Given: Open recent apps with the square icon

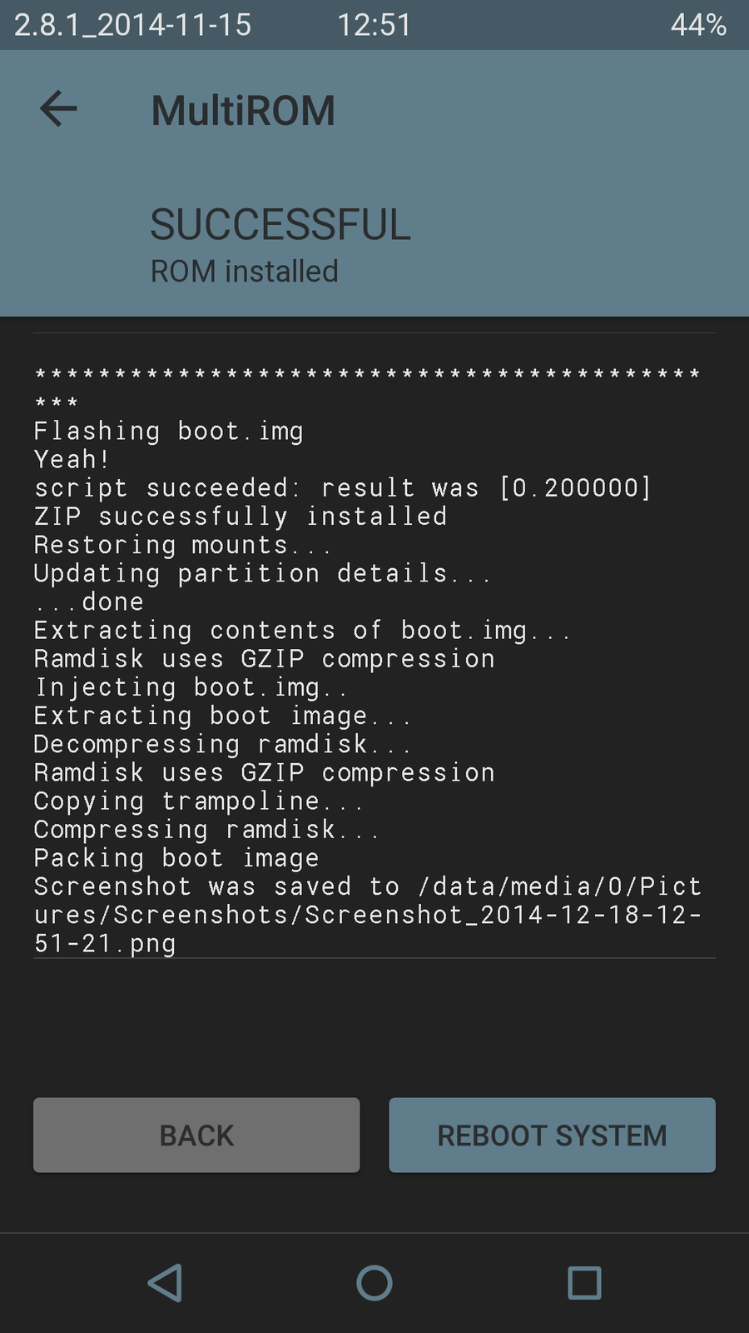Looking at the screenshot, I should (584, 1283).
